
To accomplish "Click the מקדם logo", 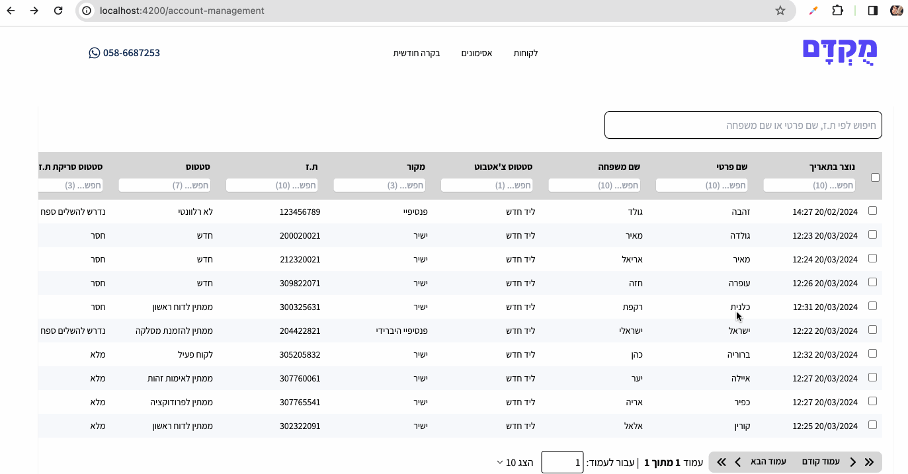I will coord(840,52).
